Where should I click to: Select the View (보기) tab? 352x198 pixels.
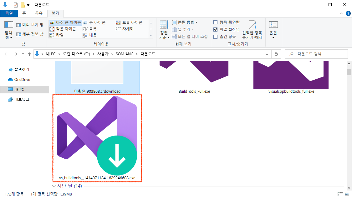click(x=55, y=13)
